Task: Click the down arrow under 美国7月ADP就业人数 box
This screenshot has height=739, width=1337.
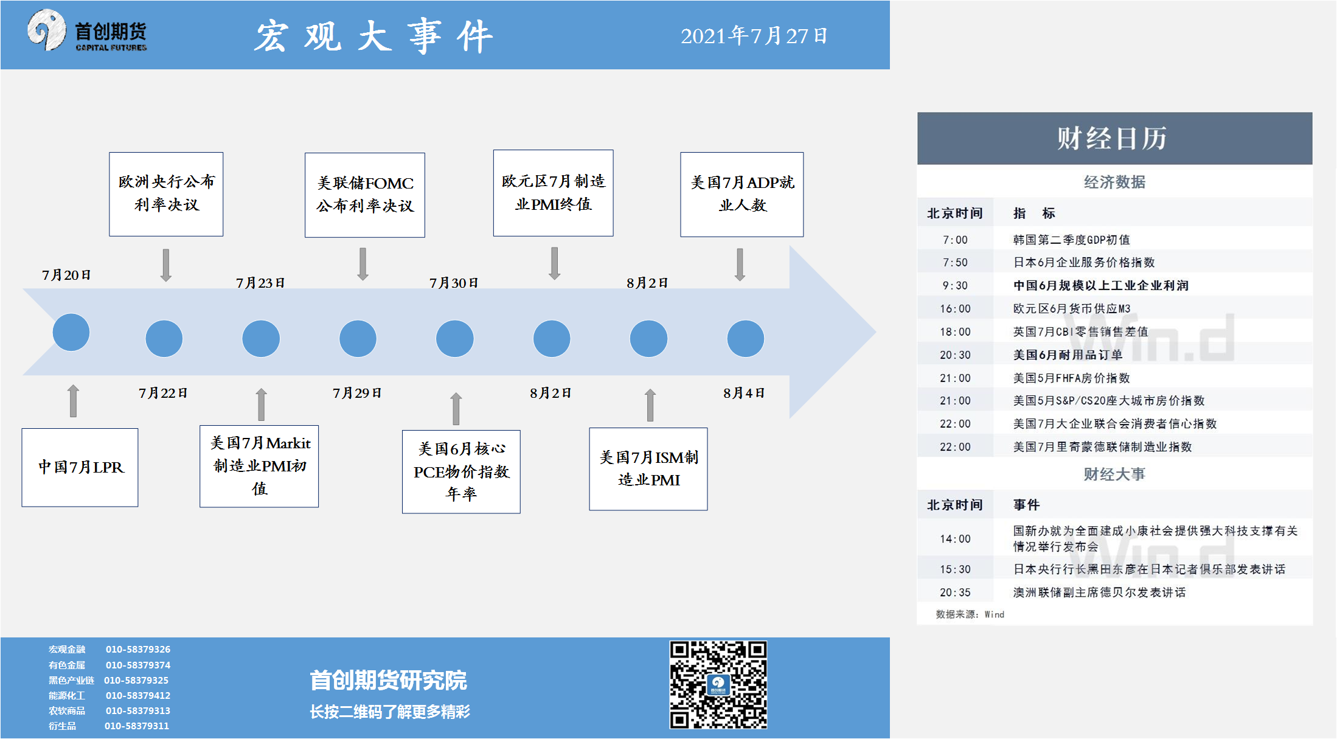Action: 740,265
